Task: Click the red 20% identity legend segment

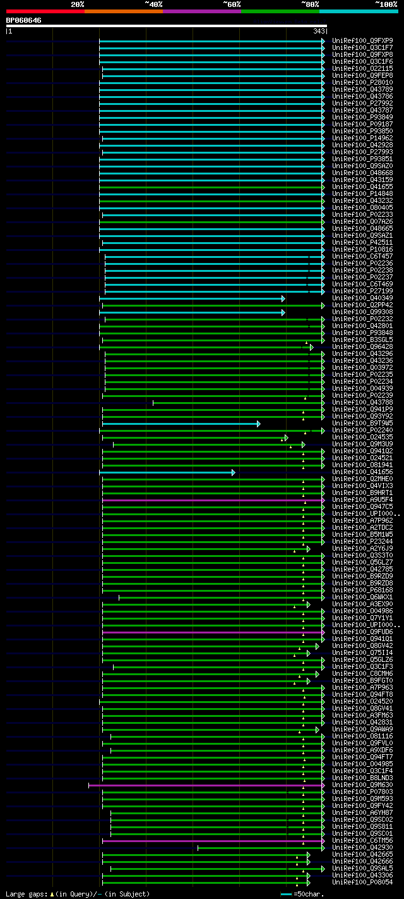Action: tap(45, 11)
